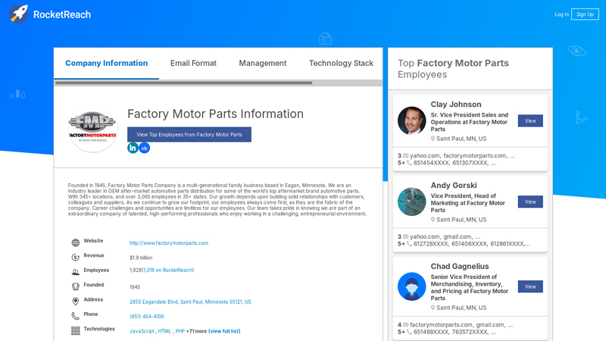
Task: Switch to the Email Format tab
Action: click(193, 64)
